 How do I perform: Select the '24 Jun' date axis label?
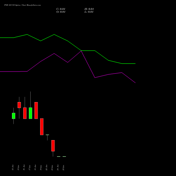[58, 168]
